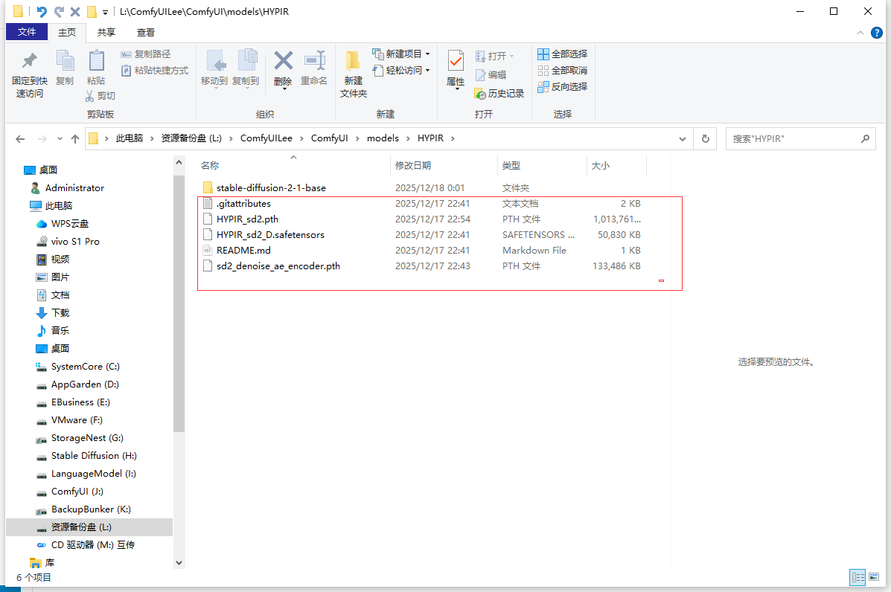Switch to details view layout

click(x=858, y=577)
